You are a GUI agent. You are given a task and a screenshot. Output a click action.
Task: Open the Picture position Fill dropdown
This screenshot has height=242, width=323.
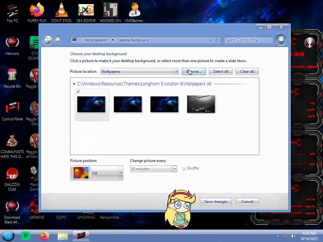(97, 173)
